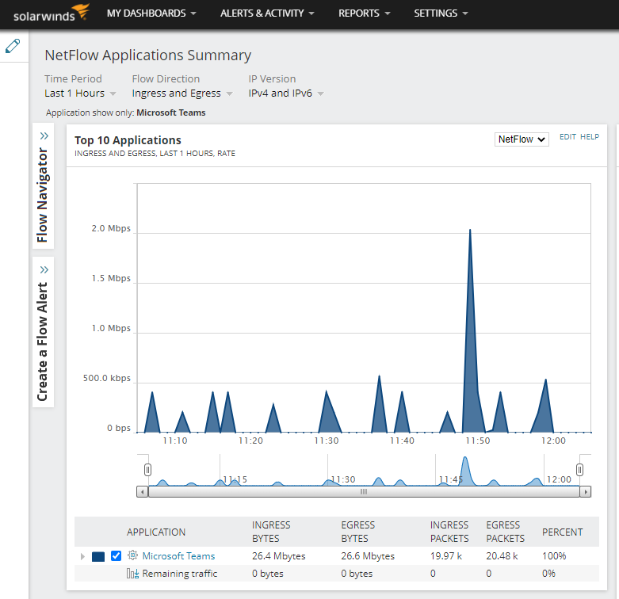Click the APPLICATION column header
The image size is (619, 599).
pos(156,532)
